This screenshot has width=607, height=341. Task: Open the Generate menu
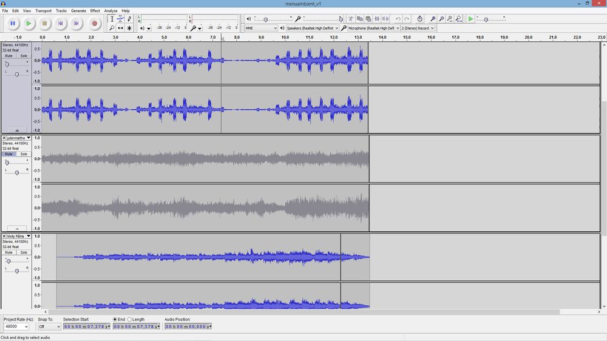click(x=78, y=11)
